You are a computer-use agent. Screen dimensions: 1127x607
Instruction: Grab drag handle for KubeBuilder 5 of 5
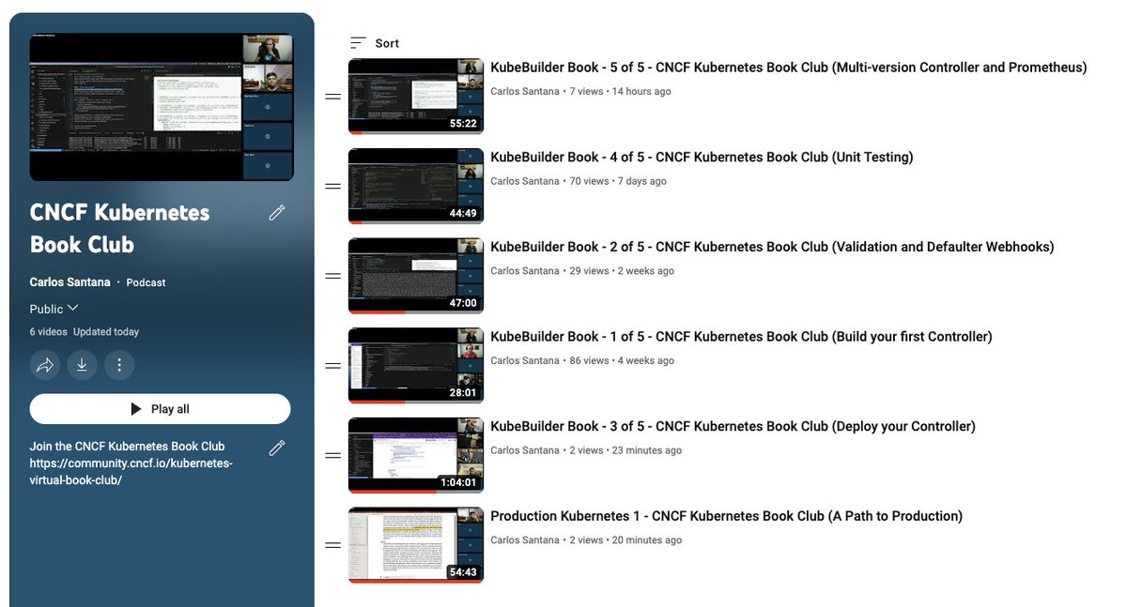click(332, 97)
